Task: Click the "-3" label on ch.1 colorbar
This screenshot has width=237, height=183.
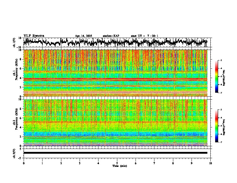Action: (221, 60)
